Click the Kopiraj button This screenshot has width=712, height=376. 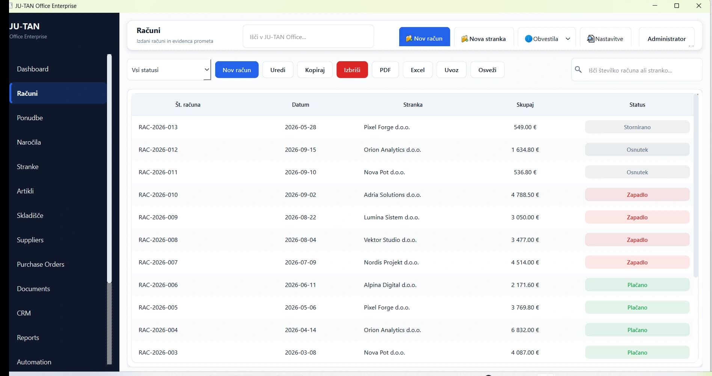(x=315, y=70)
